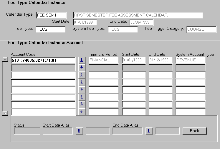
Task: Click the calendar description First Semester field
Action: [x=138, y=15]
